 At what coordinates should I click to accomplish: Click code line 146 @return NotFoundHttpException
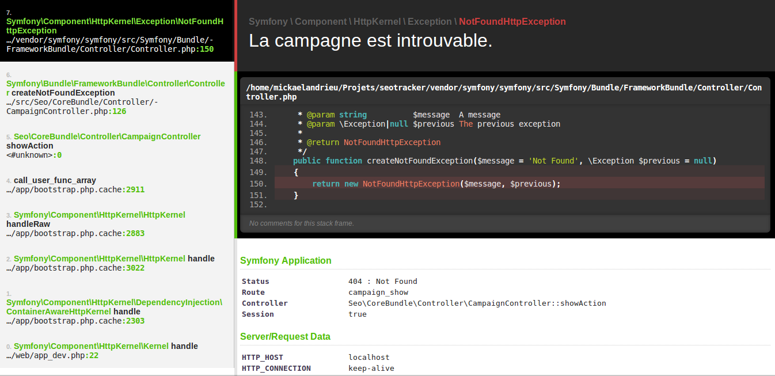[x=369, y=142]
